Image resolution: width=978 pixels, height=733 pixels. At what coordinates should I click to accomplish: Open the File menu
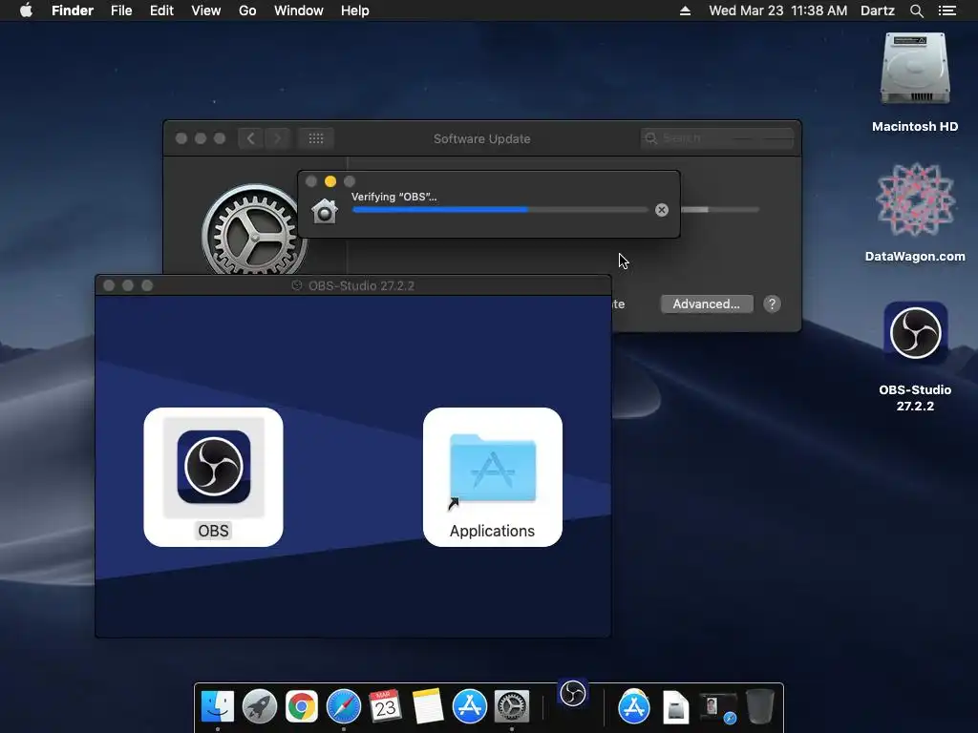coord(121,10)
